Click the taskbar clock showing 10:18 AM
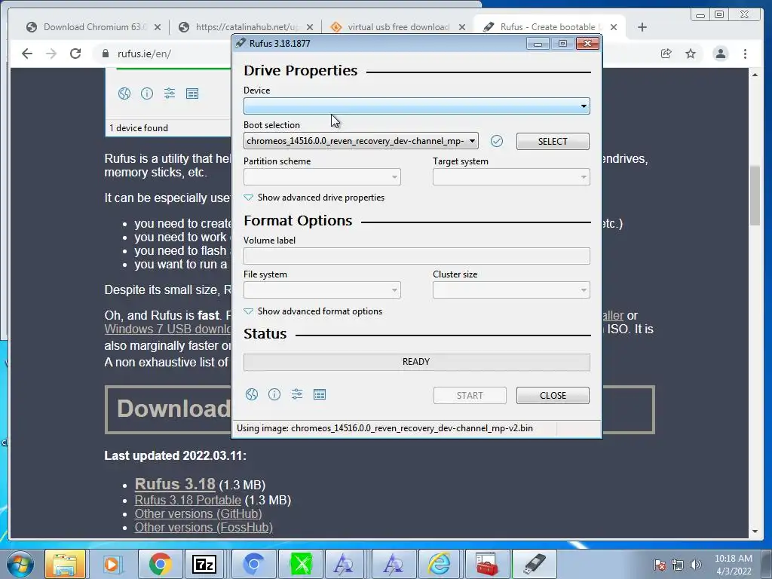This screenshot has width=772, height=579. tap(733, 565)
